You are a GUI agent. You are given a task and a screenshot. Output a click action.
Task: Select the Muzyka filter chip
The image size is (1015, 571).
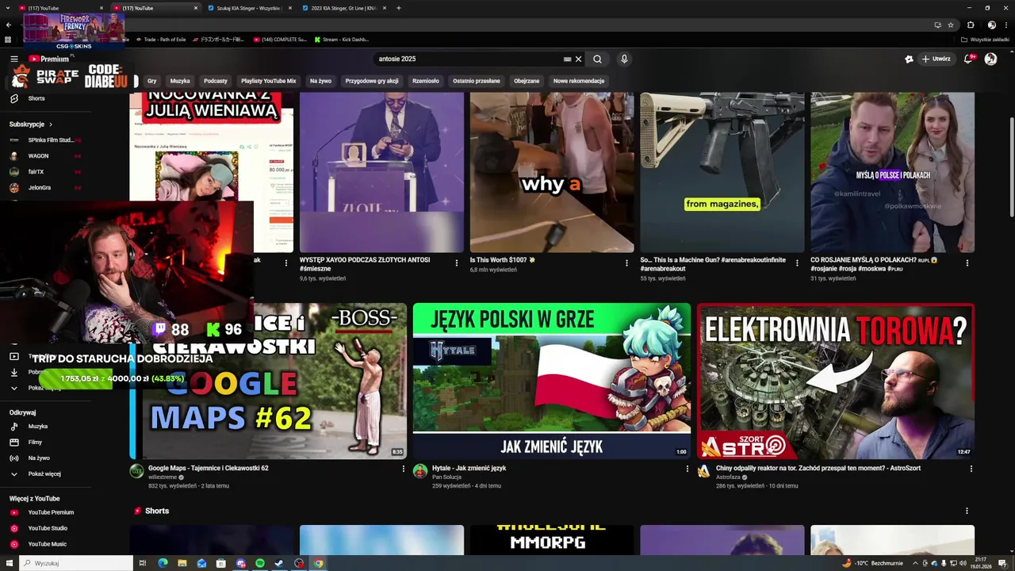tap(180, 81)
